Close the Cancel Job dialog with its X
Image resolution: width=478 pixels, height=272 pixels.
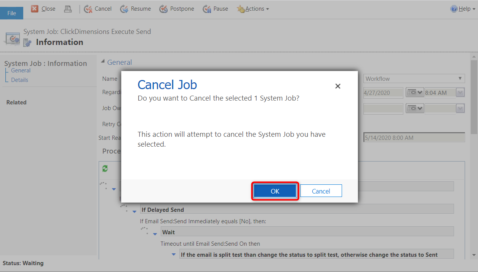click(337, 86)
